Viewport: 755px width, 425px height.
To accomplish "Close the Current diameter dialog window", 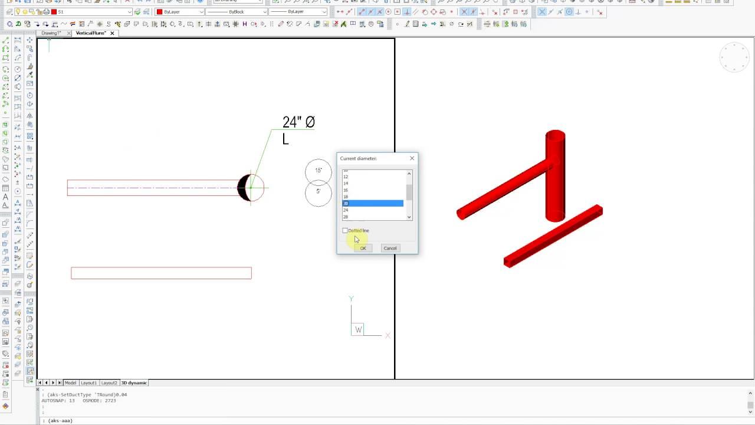I will (412, 158).
